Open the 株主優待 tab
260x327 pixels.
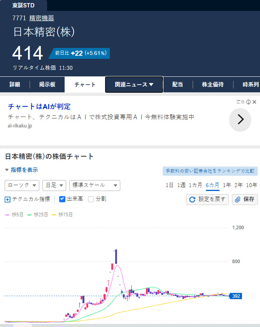[213, 85]
